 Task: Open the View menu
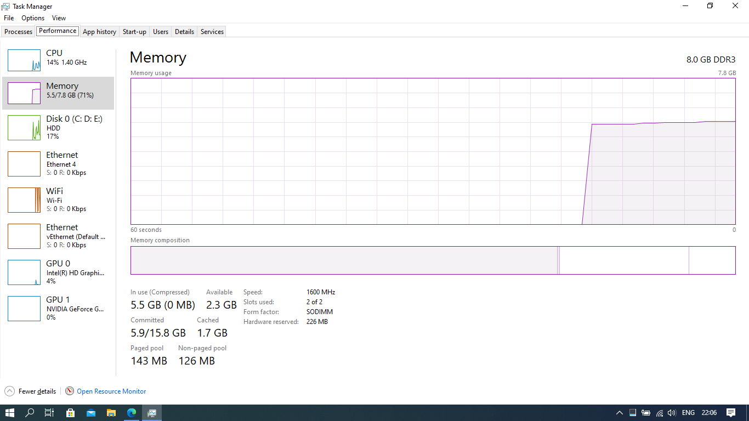tap(59, 18)
